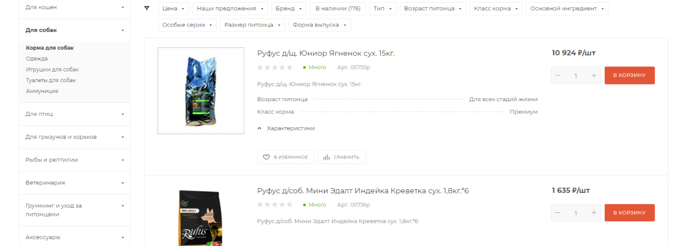
Task: Open the Туалеты для собак subcategory
Action: pos(51,80)
